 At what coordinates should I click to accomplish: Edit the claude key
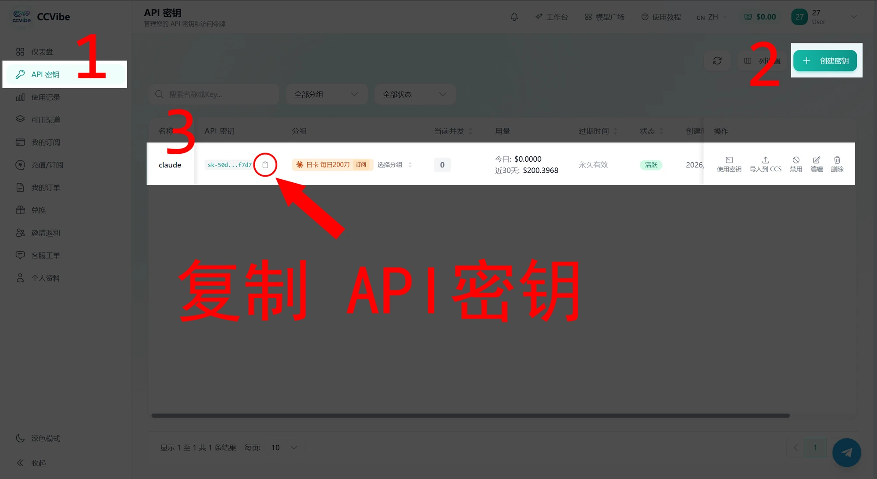click(x=816, y=164)
